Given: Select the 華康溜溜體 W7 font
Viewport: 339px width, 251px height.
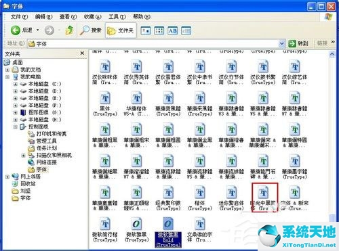Looking at the screenshot, I should click(136, 167).
